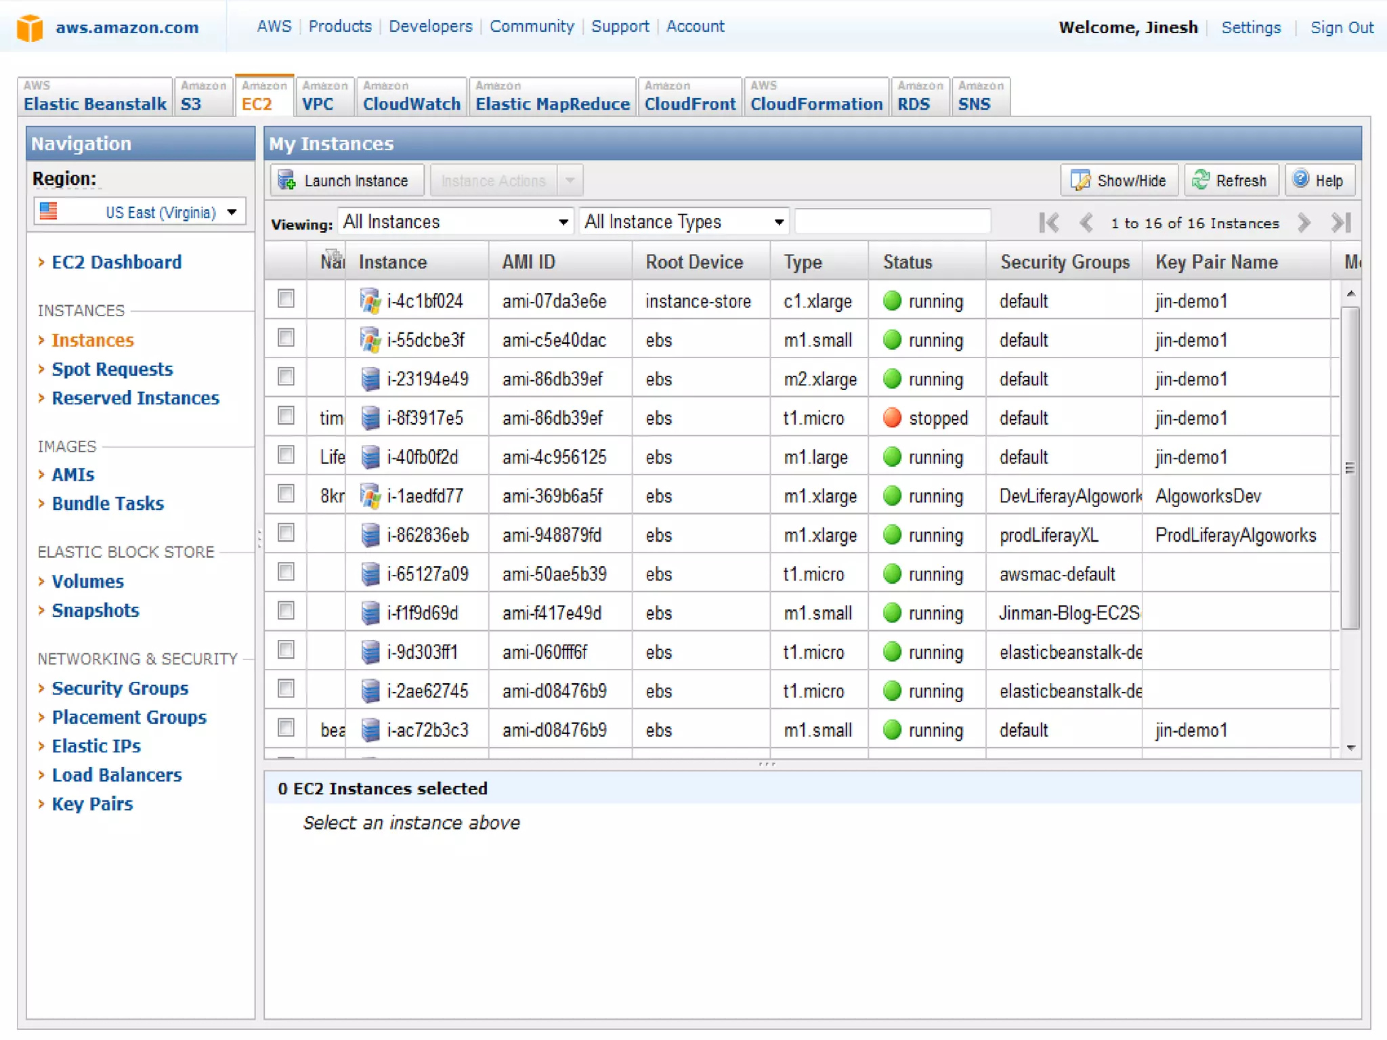This screenshot has width=1387, height=1040.
Task: Check the box for instance i-4c1bf024
Action: point(286,299)
